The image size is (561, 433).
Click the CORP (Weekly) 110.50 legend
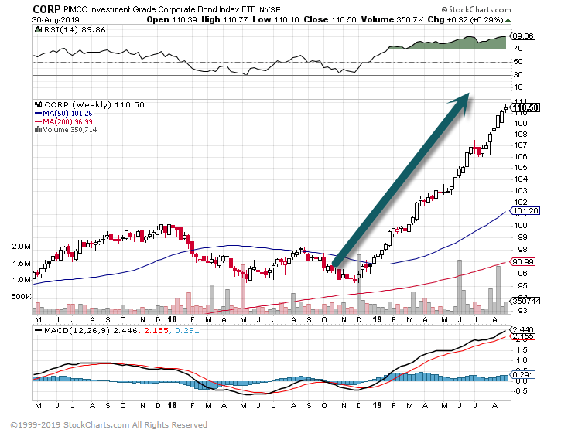[x=94, y=104]
